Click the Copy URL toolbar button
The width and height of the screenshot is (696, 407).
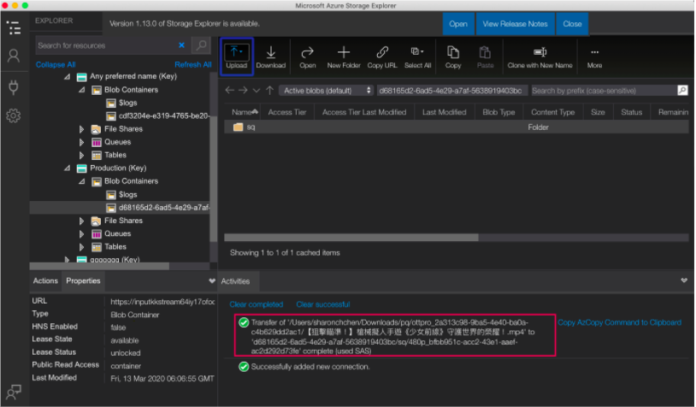(x=382, y=56)
